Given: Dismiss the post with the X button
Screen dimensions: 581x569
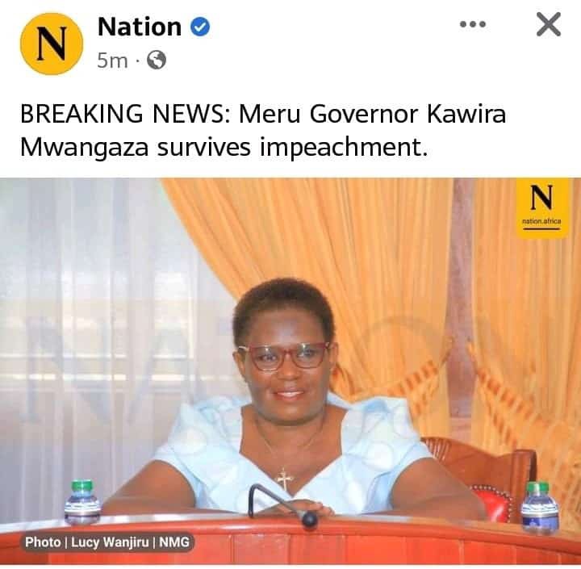Looking at the screenshot, I should point(549,24).
